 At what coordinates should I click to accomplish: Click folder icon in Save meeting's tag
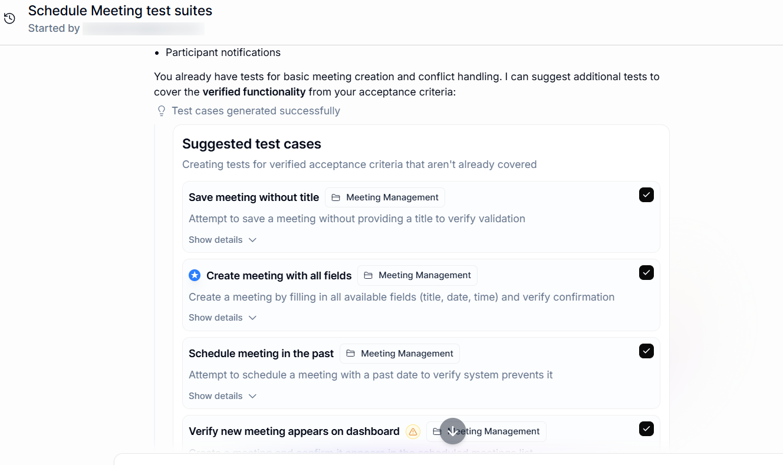click(335, 197)
